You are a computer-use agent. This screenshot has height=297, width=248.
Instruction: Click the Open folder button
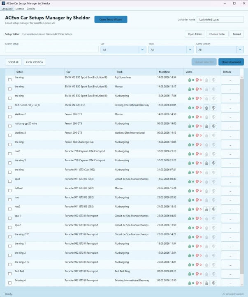click(x=195, y=34)
